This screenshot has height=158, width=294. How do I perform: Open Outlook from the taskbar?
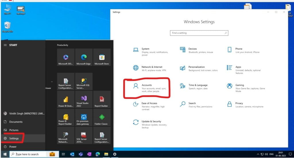pyautogui.click(x=72, y=154)
